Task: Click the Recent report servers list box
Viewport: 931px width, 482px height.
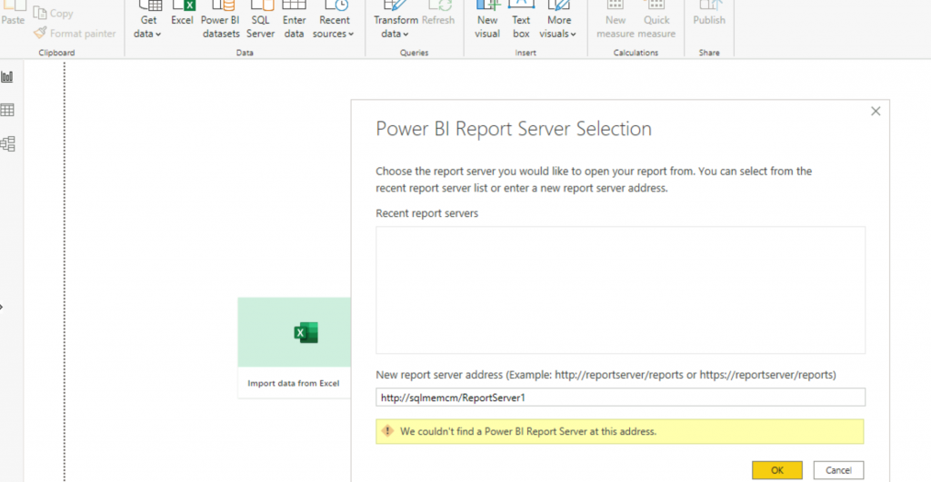Action: click(x=620, y=290)
